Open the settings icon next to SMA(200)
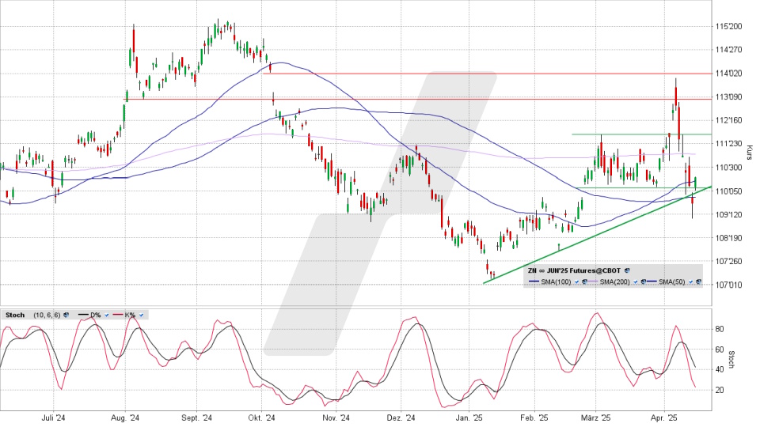760x427 pixels. [x=643, y=282]
